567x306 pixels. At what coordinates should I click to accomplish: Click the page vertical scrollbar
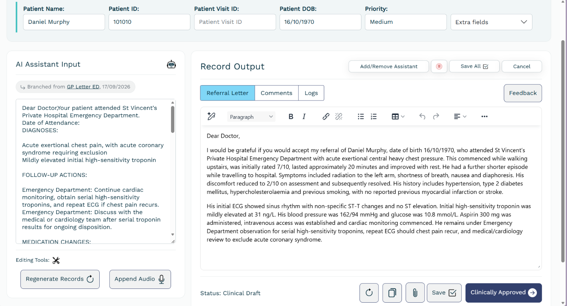[563, 151]
